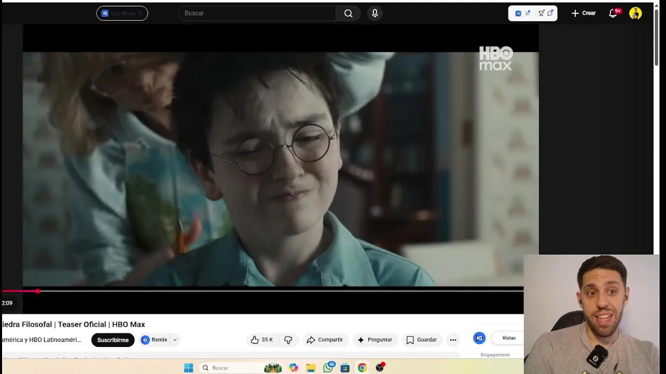This screenshot has height=374, width=666.
Task: Click the vidIQ round icon beside Vistas
Action: (479, 338)
